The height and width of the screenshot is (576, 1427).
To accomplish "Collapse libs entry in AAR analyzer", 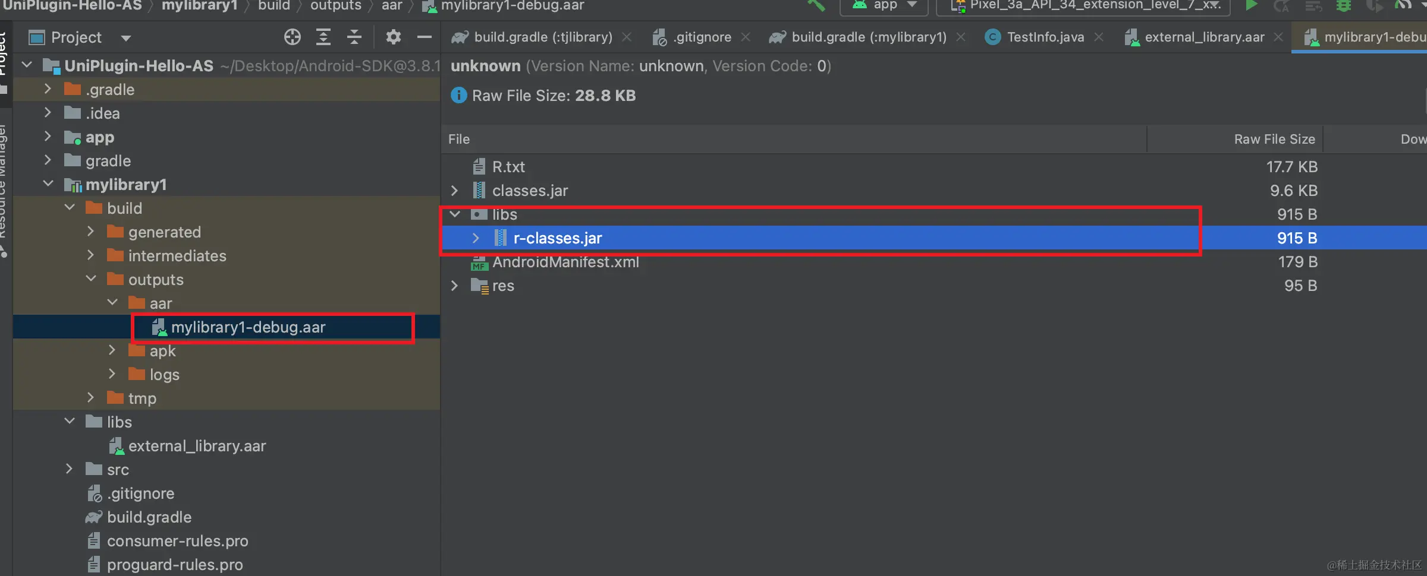I will (x=455, y=214).
